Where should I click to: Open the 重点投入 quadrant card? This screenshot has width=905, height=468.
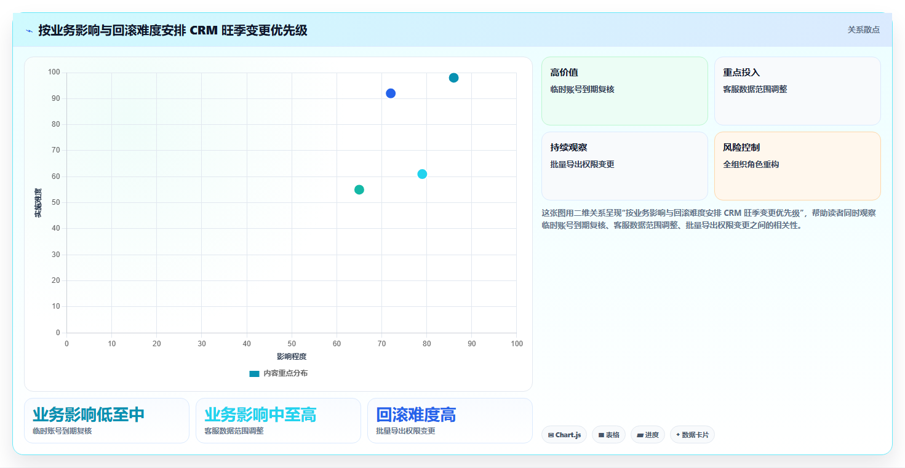tap(797, 91)
